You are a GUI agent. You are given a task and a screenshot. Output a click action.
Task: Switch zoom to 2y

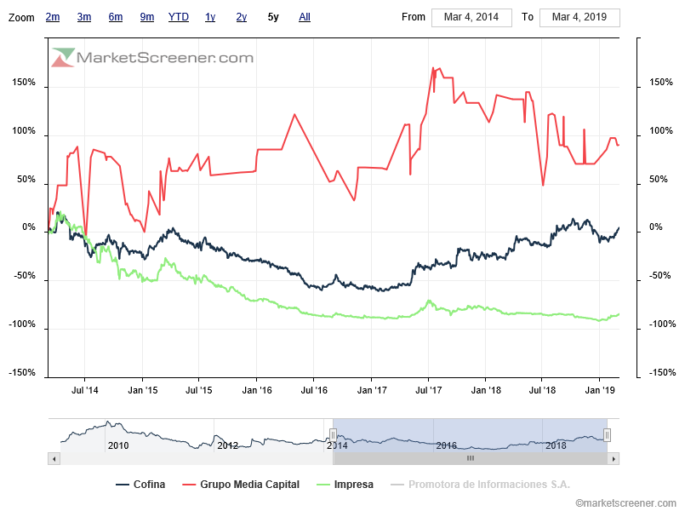coord(242,17)
